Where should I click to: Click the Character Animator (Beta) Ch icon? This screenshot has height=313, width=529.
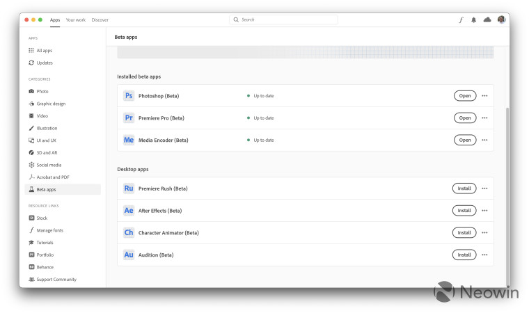(129, 232)
